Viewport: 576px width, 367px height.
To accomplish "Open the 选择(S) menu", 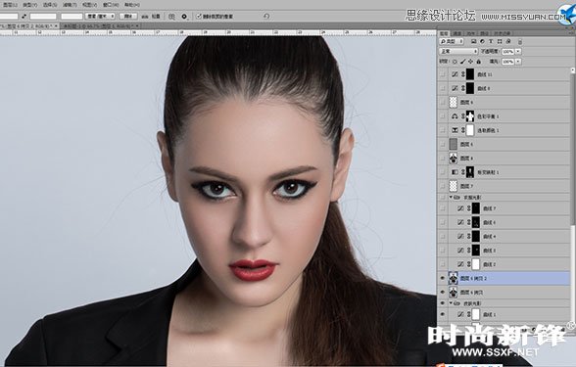I will coord(50,5).
